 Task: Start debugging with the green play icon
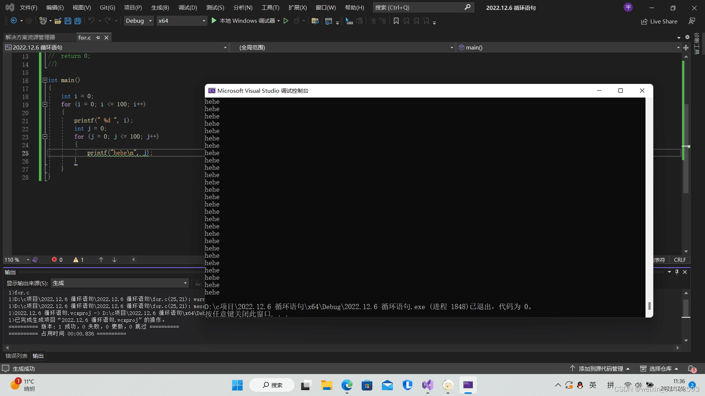click(214, 21)
